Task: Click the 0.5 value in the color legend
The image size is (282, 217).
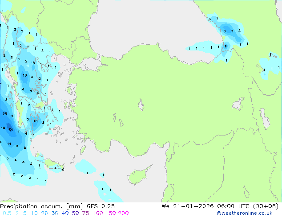Action: click(x=7, y=213)
